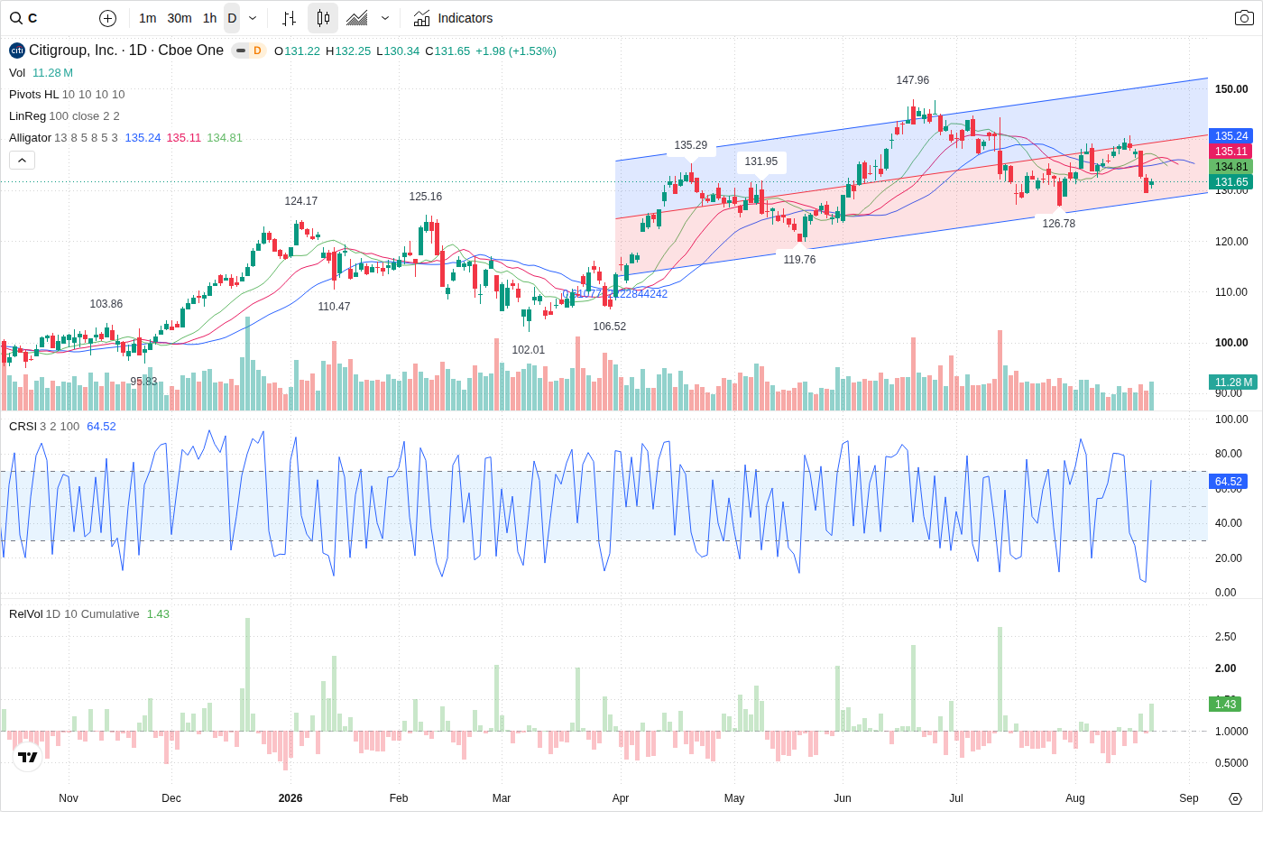Image resolution: width=1281 pixels, height=857 pixels.
Task: Select the D daily timeframe
Action: tap(232, 18)
